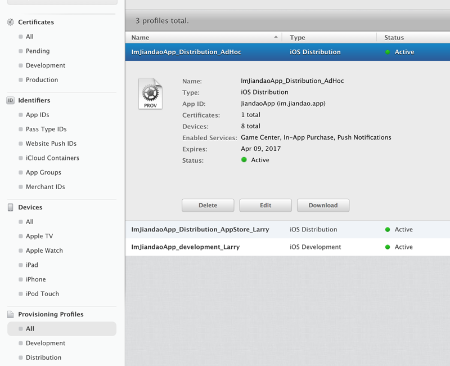Delete the AdHoc provisioning profile

coord(208,206)
